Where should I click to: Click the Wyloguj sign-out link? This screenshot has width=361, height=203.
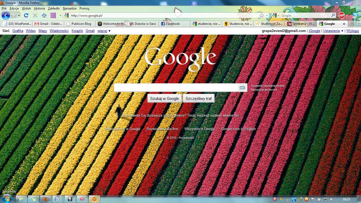(x=353, y=31)
